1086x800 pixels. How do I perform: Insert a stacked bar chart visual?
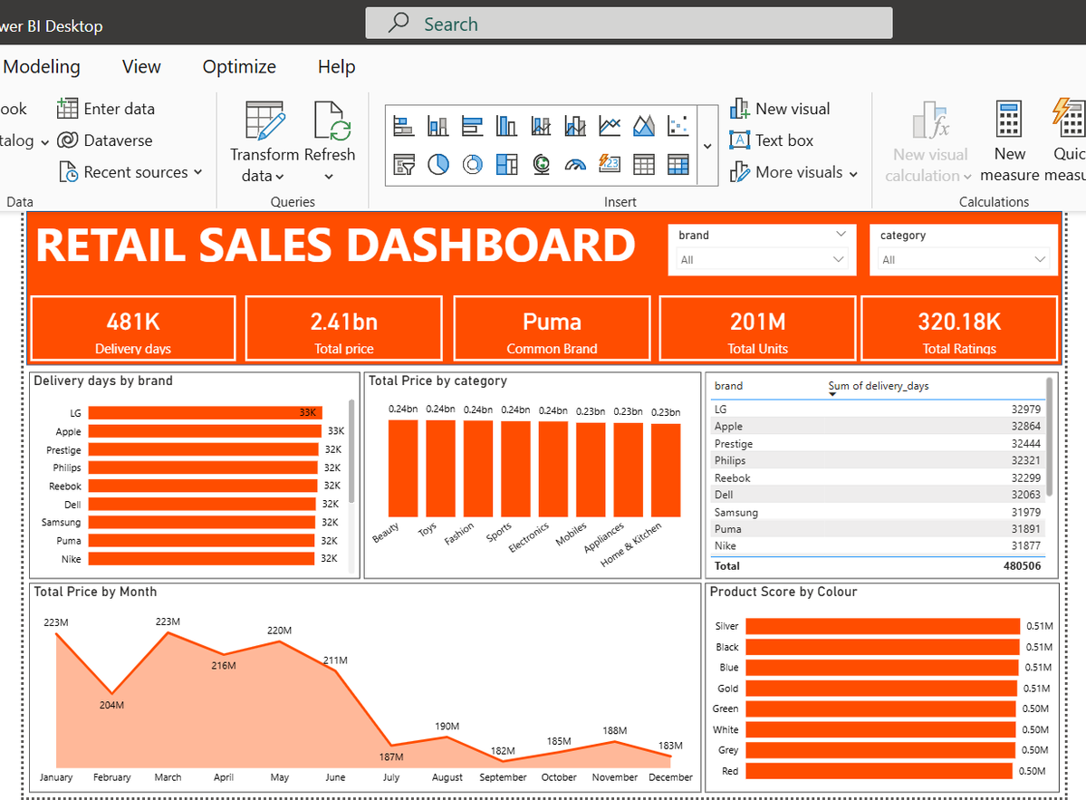point(403,126)
